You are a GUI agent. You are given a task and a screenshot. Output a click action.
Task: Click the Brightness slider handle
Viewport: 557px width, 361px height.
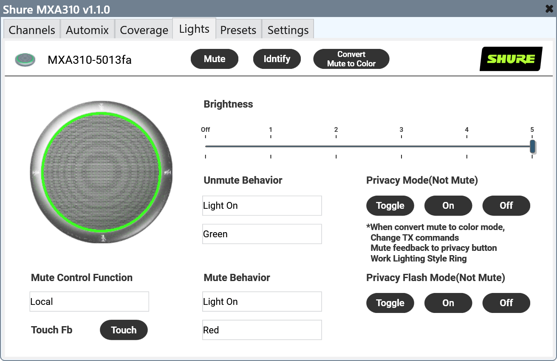[532, 146]
